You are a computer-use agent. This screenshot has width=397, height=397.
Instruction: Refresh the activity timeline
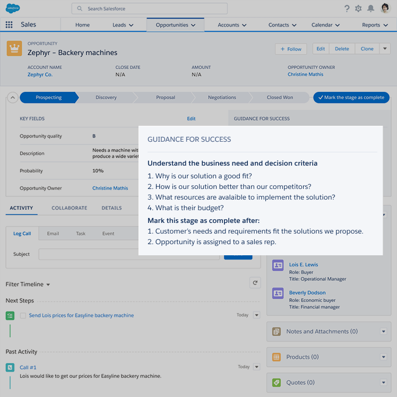[x=255, y=282]
